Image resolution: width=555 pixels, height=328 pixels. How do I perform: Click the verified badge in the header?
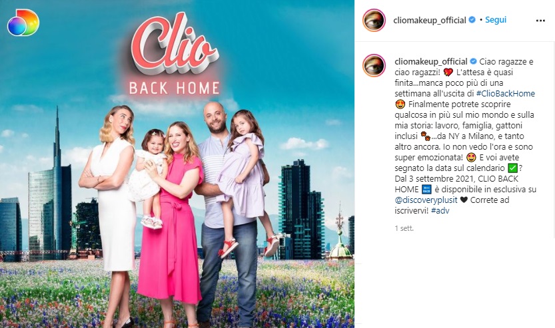tap(472, 20)
